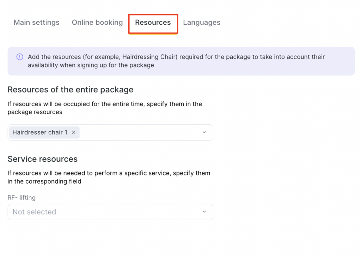Go to the Languages tab
361x258 pixels.
point(202,23)
